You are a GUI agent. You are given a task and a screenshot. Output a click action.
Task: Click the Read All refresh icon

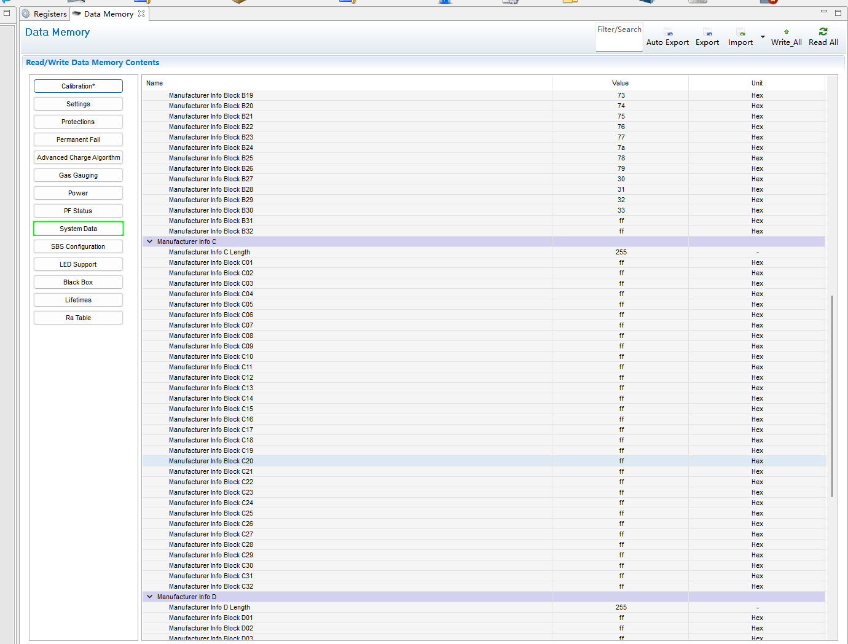pyautogui.click(x=823, y=31)
